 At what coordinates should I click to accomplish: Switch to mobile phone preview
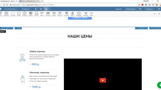[x=36, y=9]
